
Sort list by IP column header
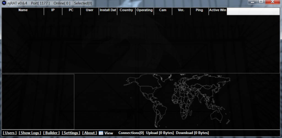[53, 10]
